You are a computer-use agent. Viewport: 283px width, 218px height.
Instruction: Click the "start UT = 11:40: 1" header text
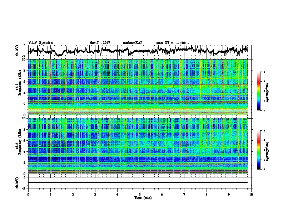(x=173, y=43)
